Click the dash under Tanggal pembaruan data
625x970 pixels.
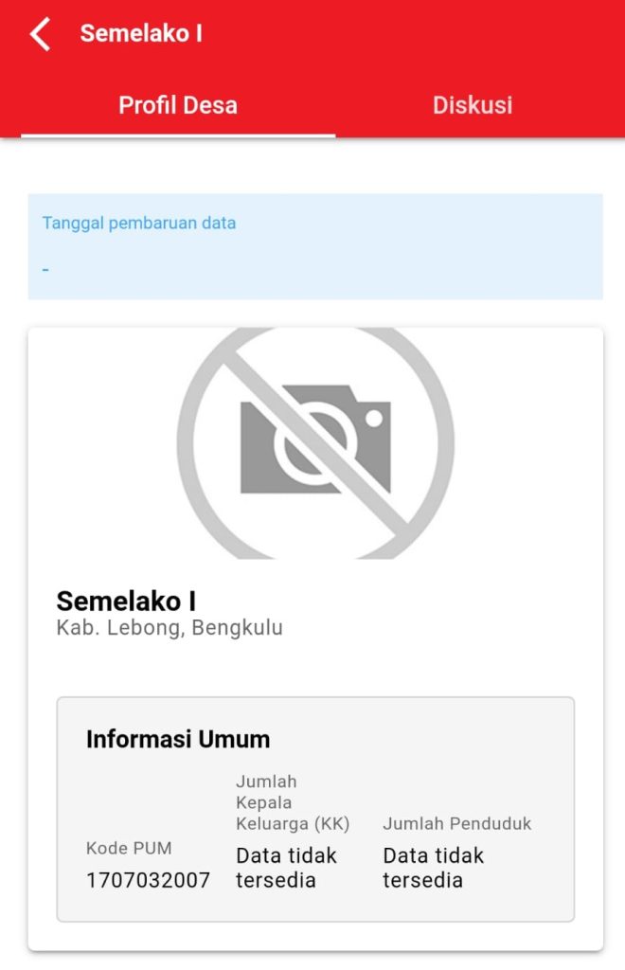[x=45, y=269]
